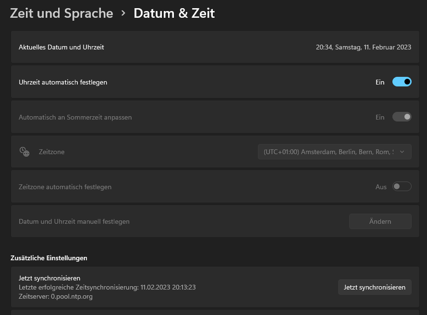Screen dimensions: 427x315
Task: Click the Aus label beside the time zone switch
Action: 381,187
